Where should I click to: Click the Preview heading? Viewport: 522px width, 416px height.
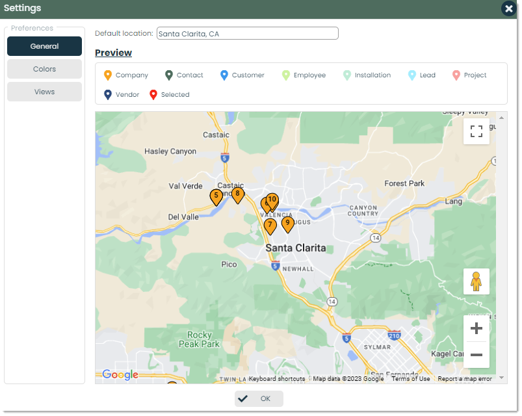(x=114, y=53)
